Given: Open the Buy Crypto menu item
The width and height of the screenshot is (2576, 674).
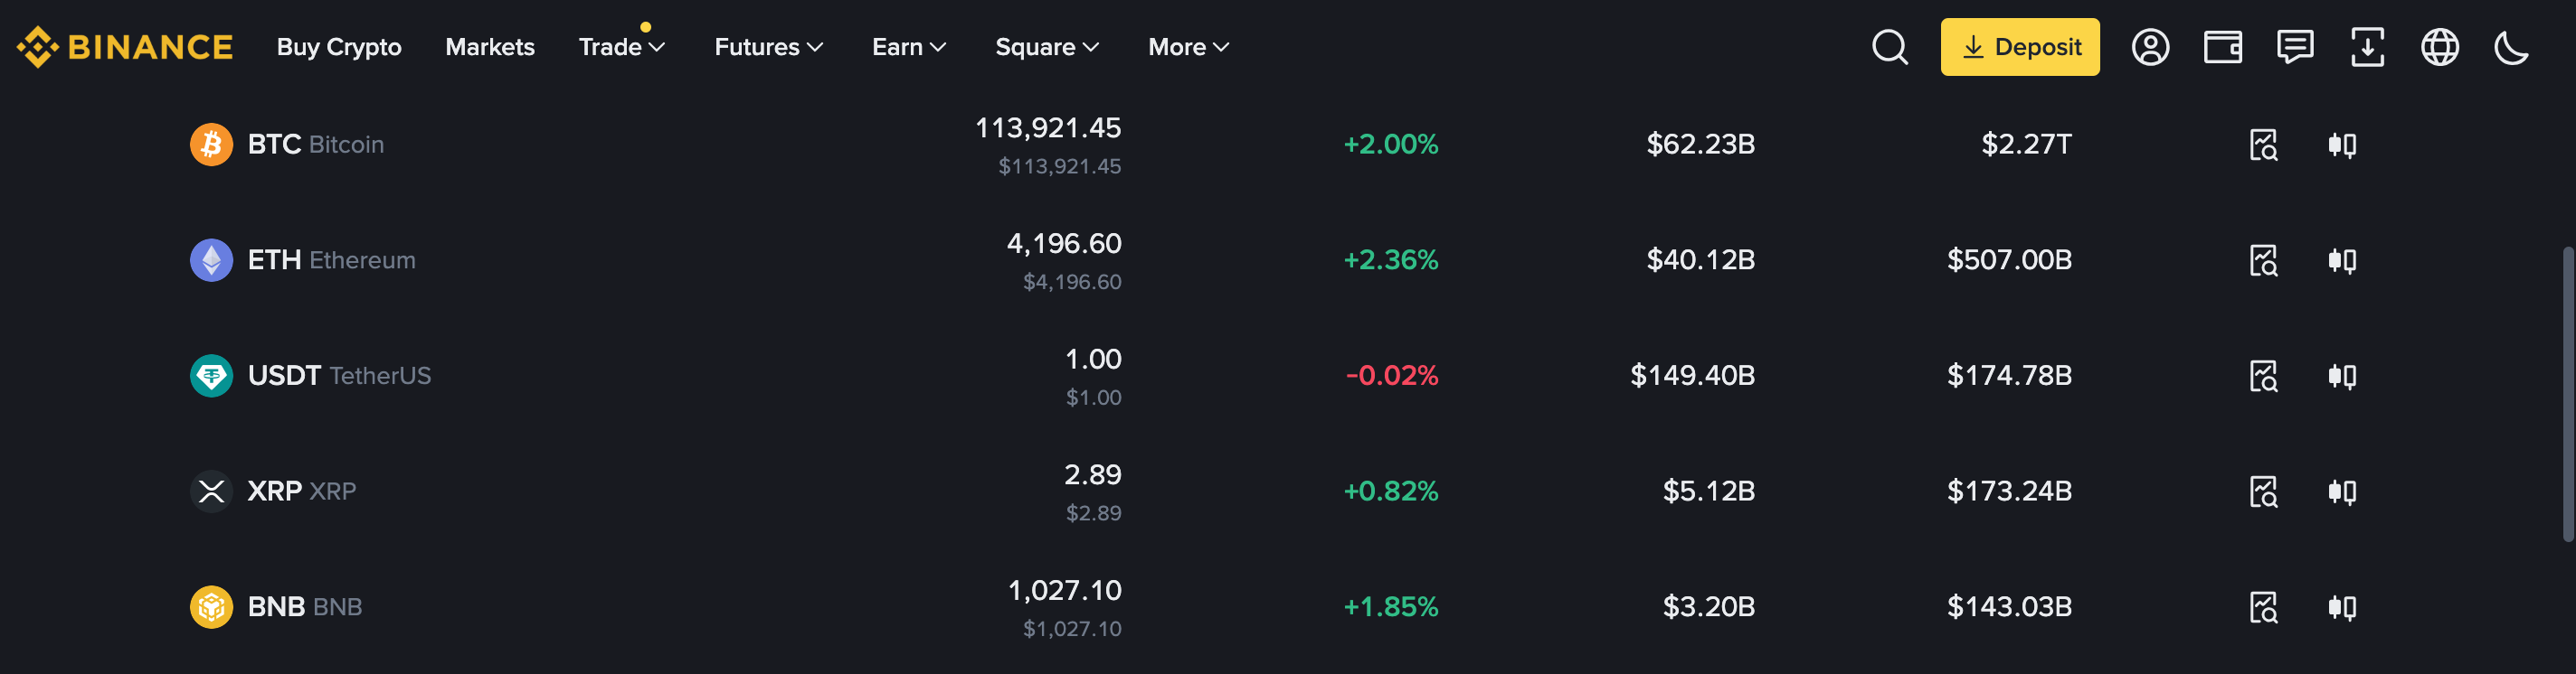Looking at the screenshot, I should click(x=339, y=47).
